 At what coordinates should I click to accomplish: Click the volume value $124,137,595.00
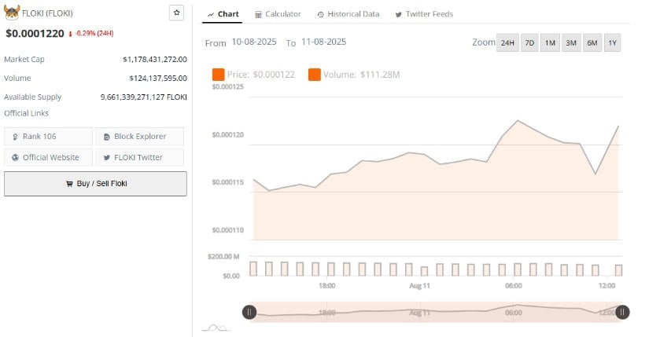coord(158,78)
